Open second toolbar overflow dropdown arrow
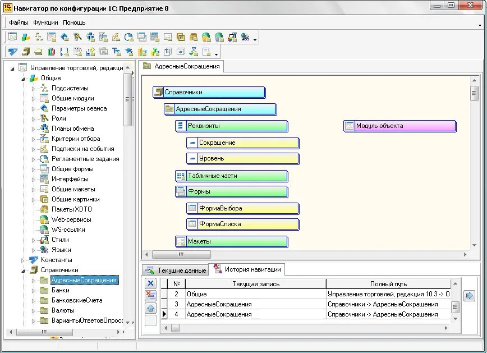This screenshot has height=353, width=487. click(217, 54)
